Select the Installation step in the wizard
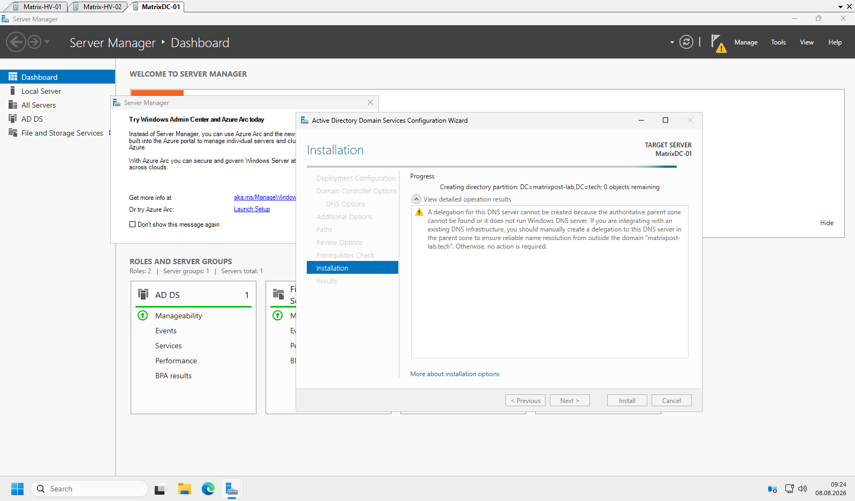This screenshot has height=501, width=855. coord(352,268)
